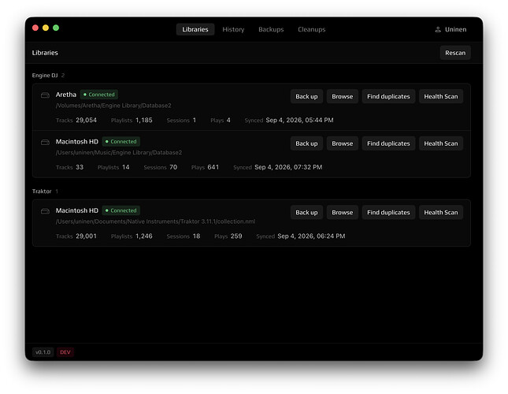
Task: Click the Libraries page heading
Action: (45, 53)
